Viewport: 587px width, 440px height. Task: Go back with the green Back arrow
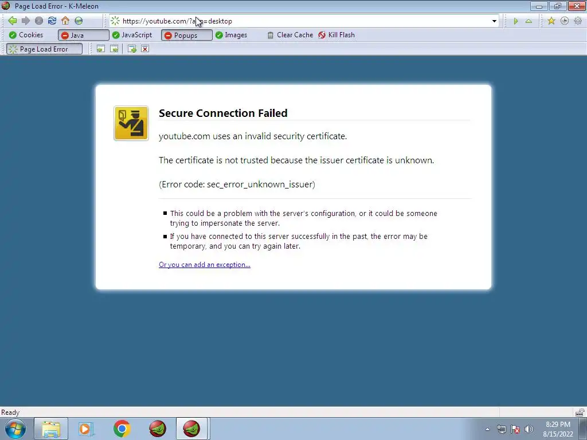click(x=13, y=21)
